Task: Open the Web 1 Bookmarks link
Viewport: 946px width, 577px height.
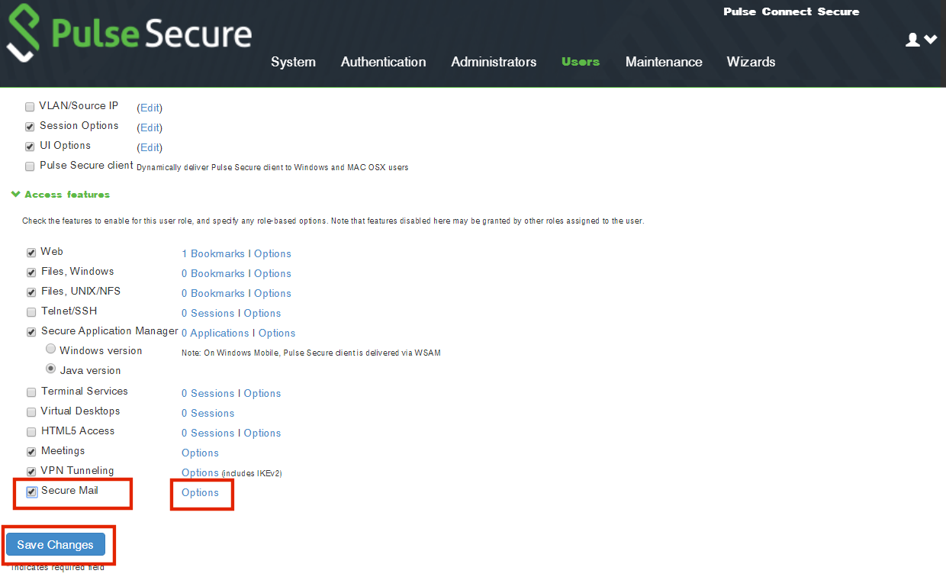Action: [213, 253]
